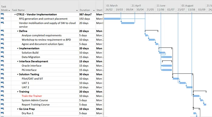Click the Duration column header label
Screen dimensions: 212x117
[84, 10]
